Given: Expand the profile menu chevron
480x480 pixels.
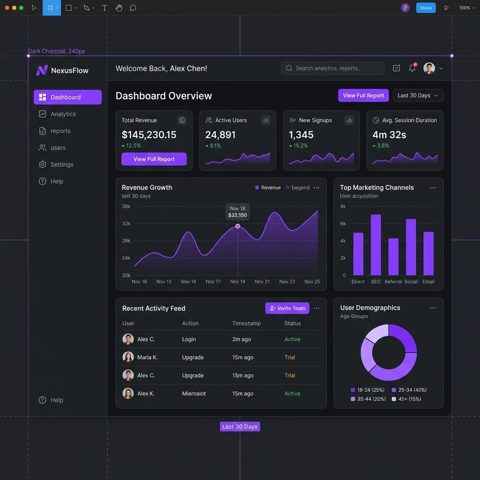Looking at the screenshot, I should click(x=441, y=68).
